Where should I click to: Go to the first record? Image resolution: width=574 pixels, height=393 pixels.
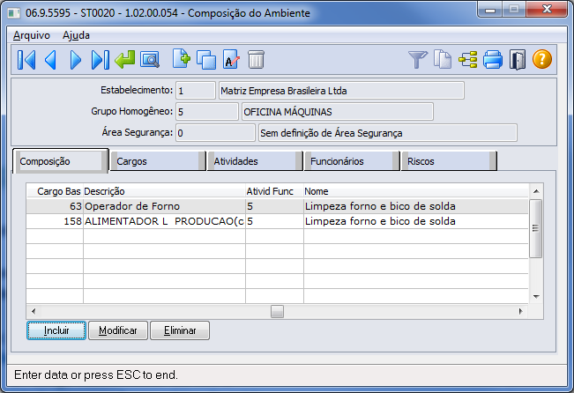click(x=26, y=60)
